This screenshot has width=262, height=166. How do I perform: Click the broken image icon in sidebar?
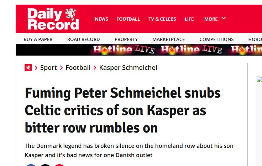259,79
